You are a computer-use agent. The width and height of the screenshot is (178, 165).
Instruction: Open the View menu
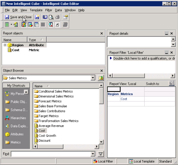(24, 10)
